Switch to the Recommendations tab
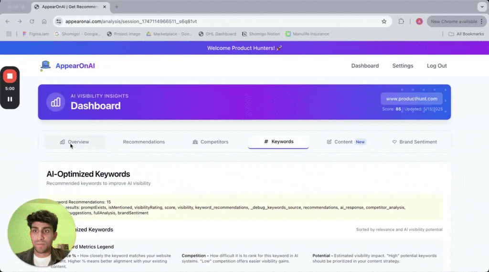489x272 pixels. (x=144, y=142)
